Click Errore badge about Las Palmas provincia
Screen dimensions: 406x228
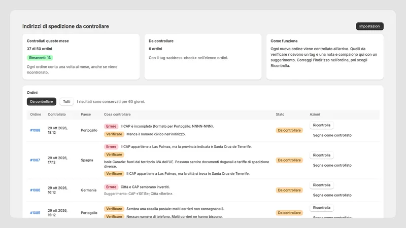(111, 146)
